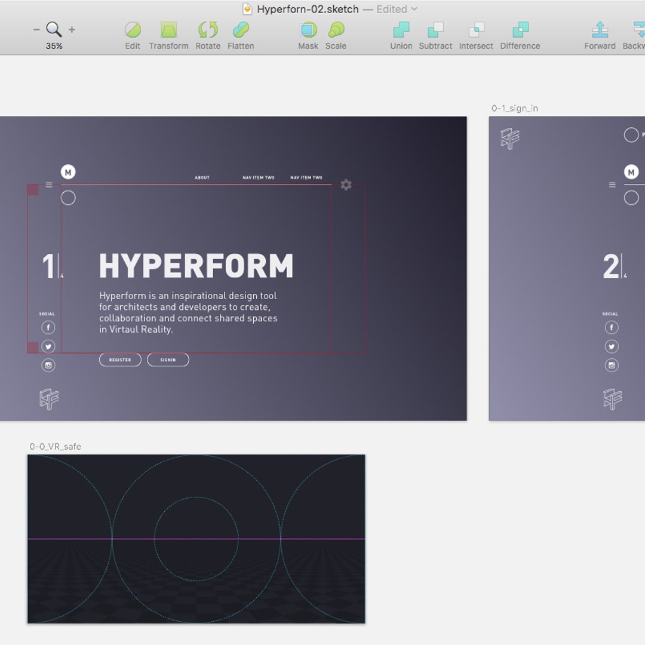Zoom out with the minus button
The image size is (645, 645).
coord(36,30)
